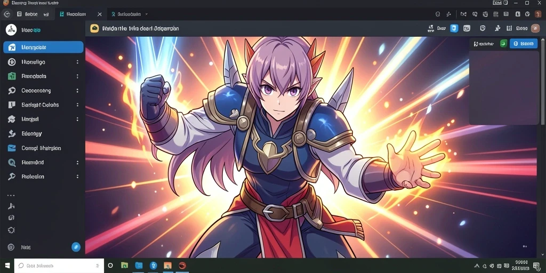Screen dimensions: 546x273
Task: Click the blue button in right panel
Action: click(524, 44)
